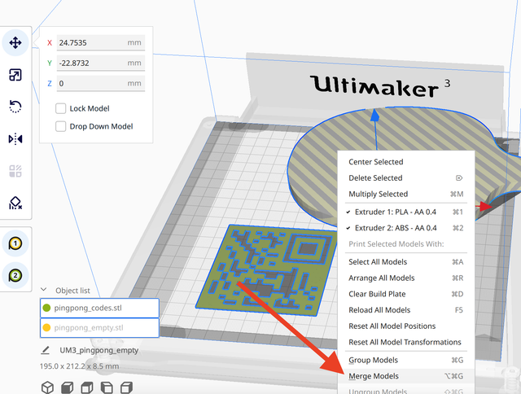Click the red X-axis move arrow
The image size is (521, 394).
coord(486,207)
